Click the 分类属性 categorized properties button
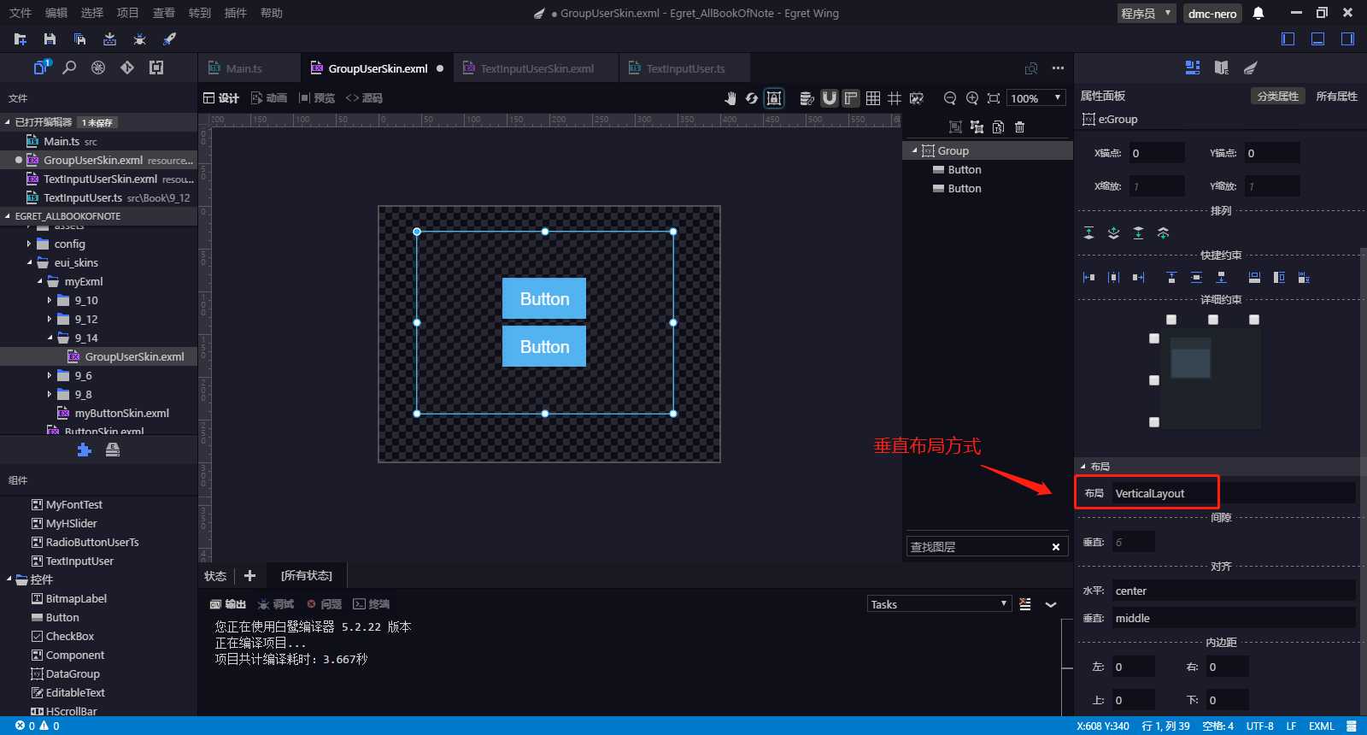This screenshot has height=735, width=1367. 1278,97
